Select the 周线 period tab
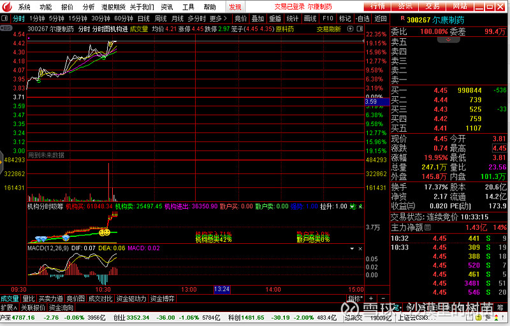510x326 pixels. (x=161, y=18)
